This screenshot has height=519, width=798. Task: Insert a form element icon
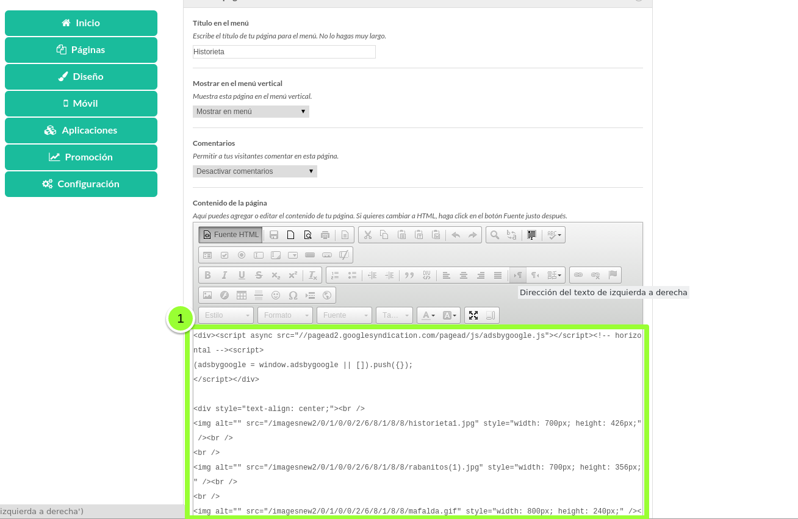207,255
